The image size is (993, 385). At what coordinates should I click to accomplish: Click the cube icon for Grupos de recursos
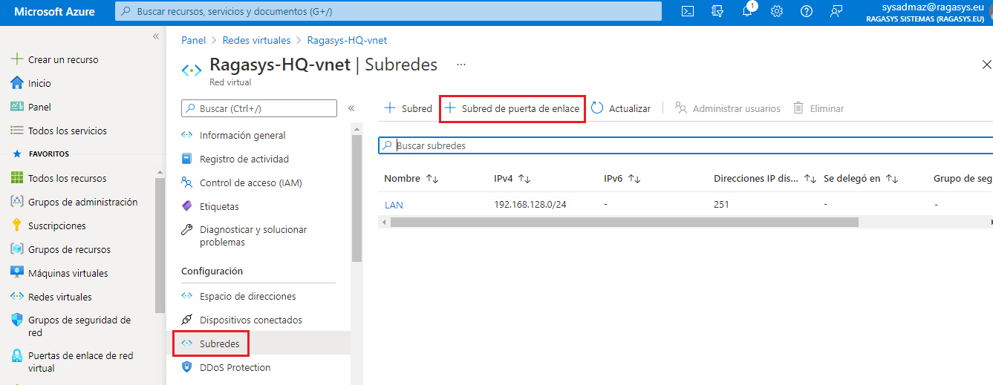tap(17, 249)
